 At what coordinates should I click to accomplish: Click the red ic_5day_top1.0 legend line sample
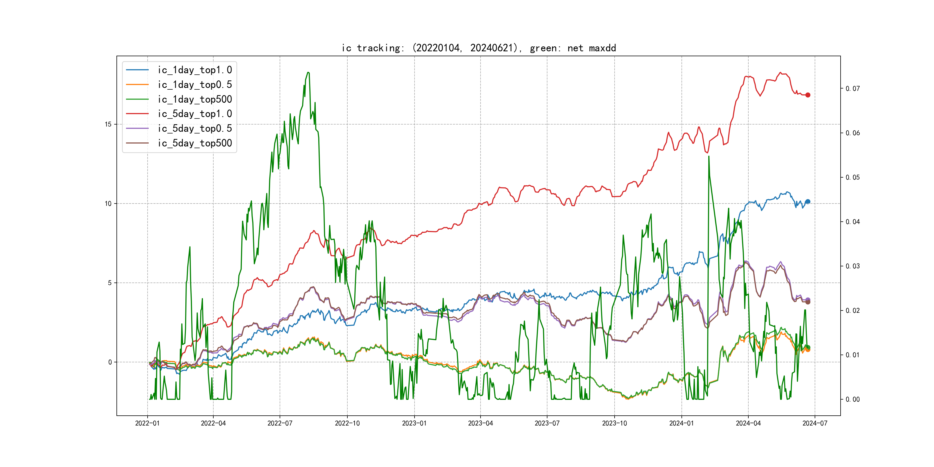(137, 114)
